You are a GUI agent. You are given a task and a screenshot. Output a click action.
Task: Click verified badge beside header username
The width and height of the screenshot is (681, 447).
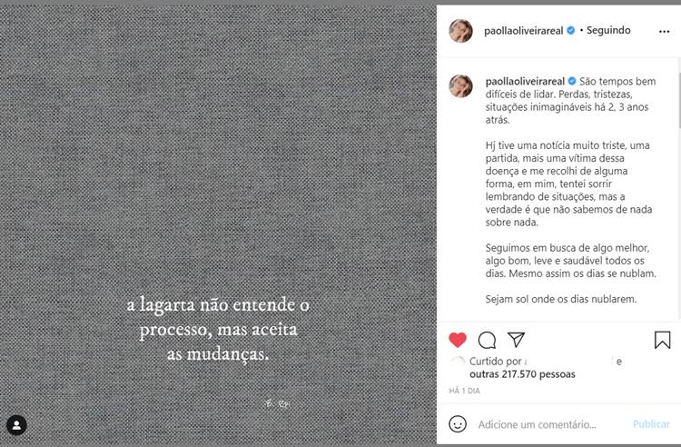571,30
